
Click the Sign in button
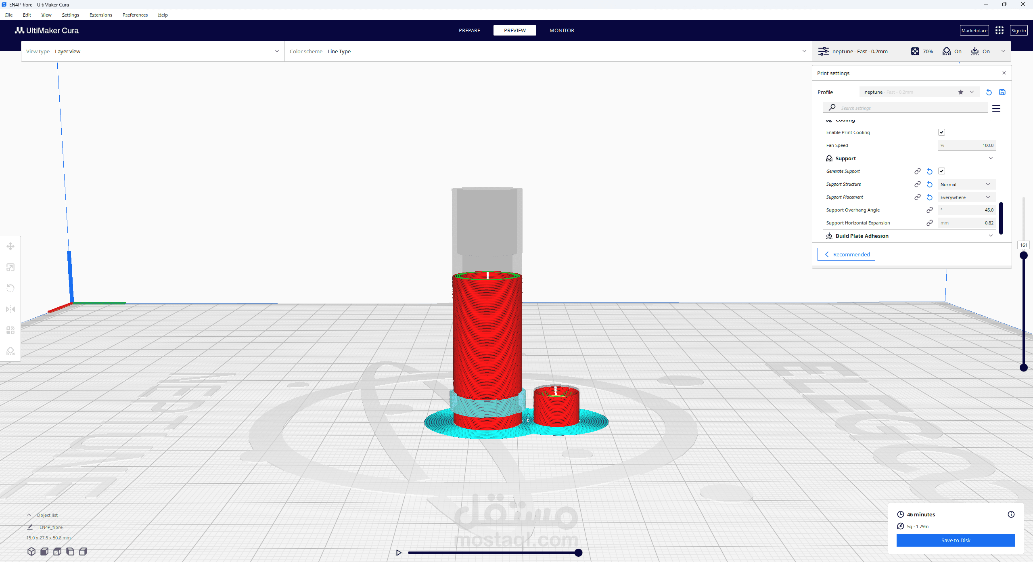(1018, 31)
